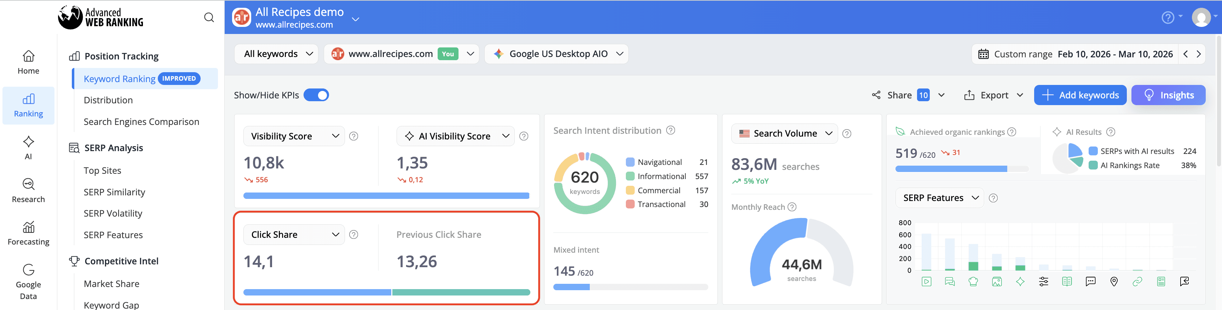The height and width of the screenshot is (310, 1222).
Task: Open the Custom range date picker
Action: click(x=1076, y=54)
